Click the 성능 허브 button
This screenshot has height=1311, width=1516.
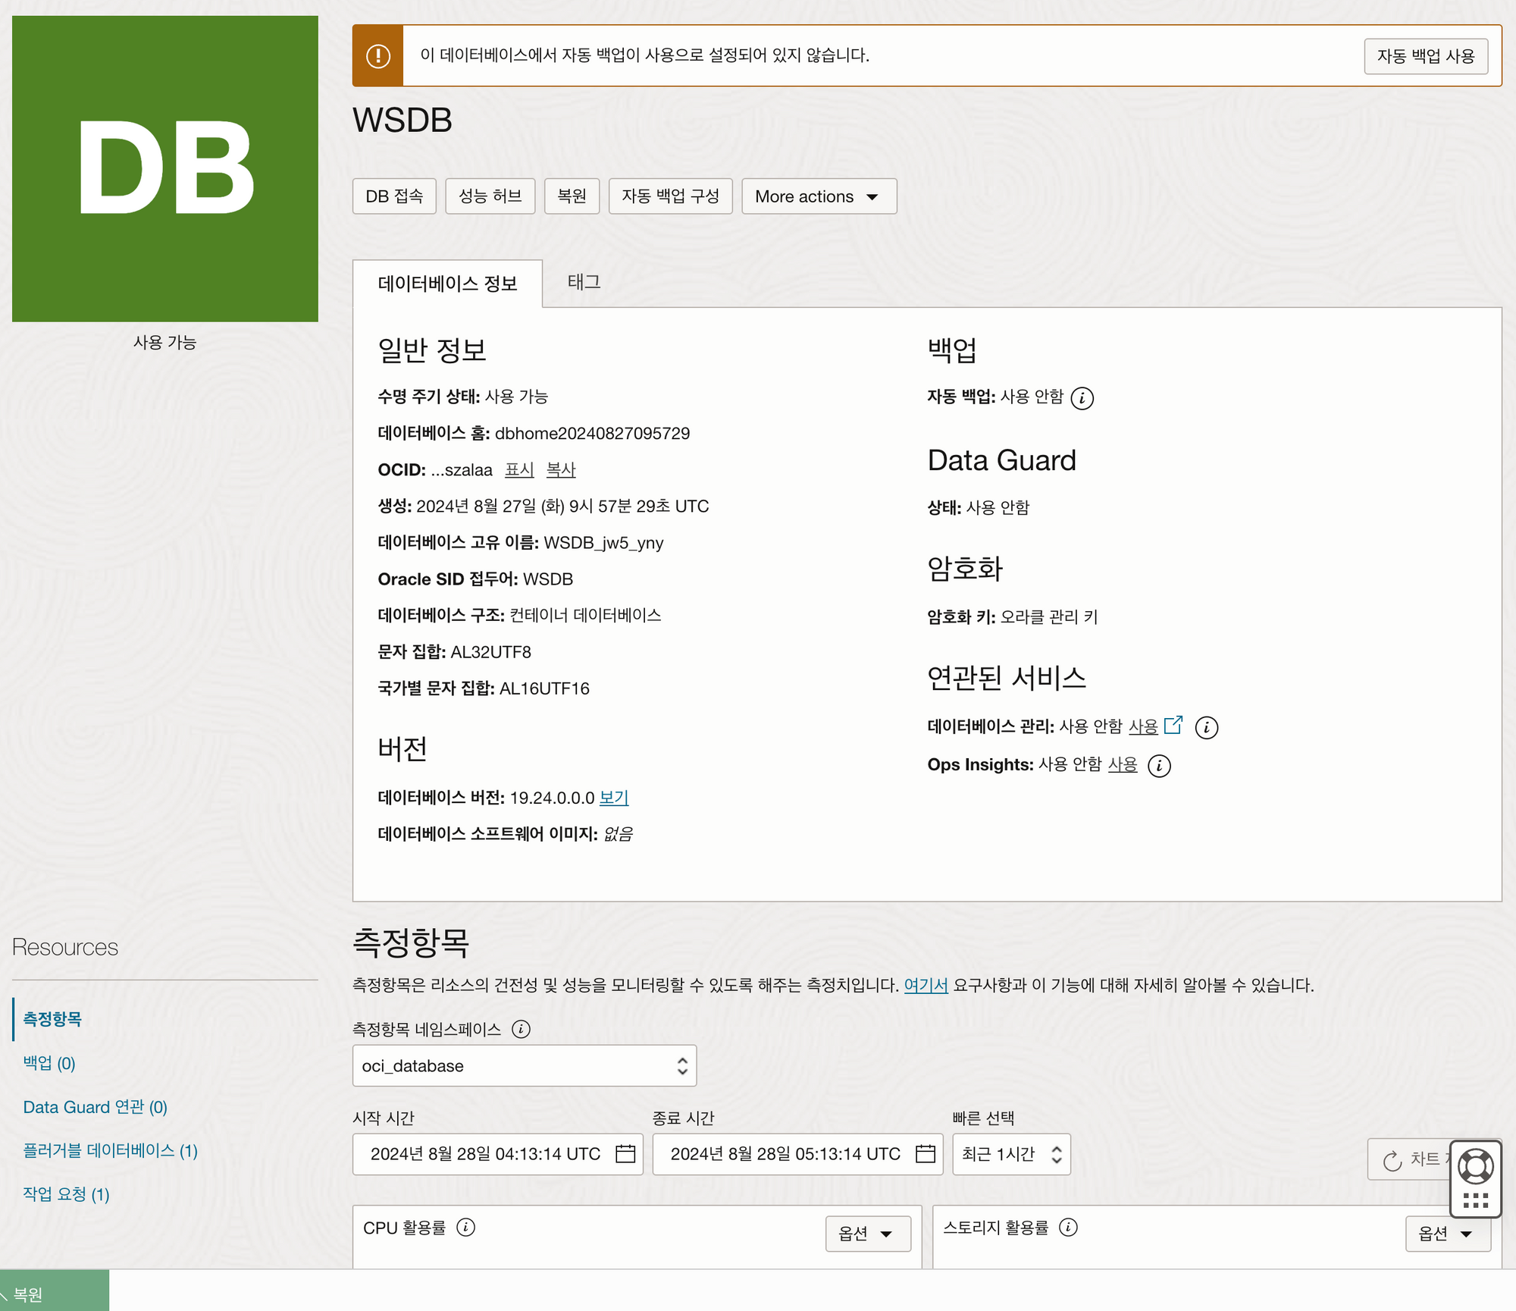tap(490, 196)
